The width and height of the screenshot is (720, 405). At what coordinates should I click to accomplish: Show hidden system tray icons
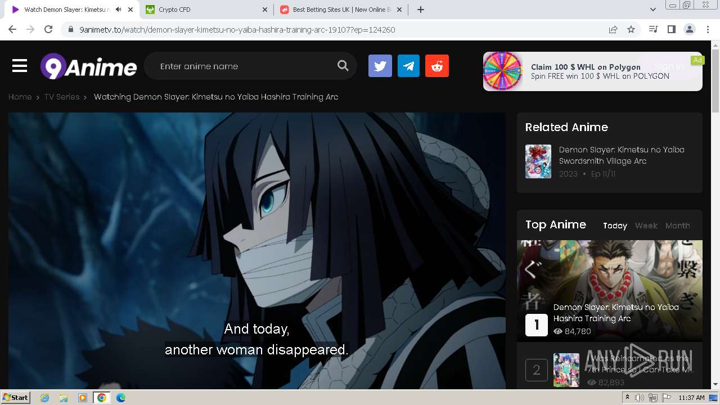pyautogui.click(x=628, y=398)
